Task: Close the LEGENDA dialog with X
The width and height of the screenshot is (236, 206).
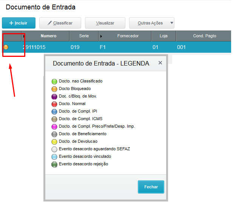Action: click(160, 63)
